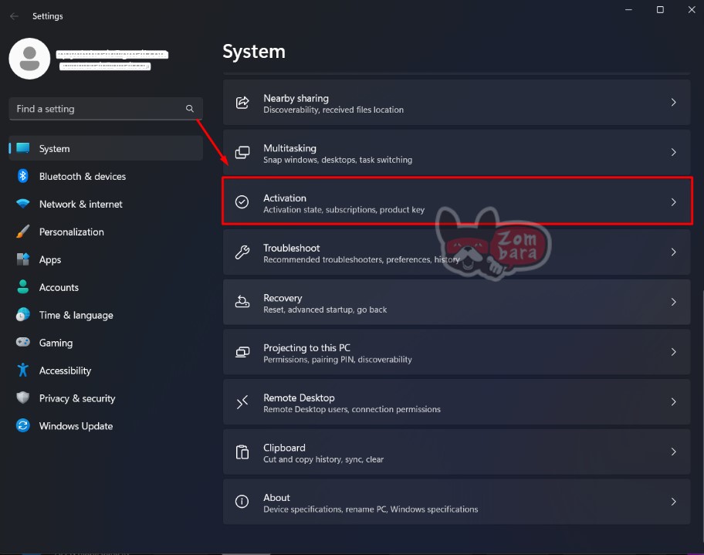
Task: Click the Remote Desktop icon
Action: [242, 402]
